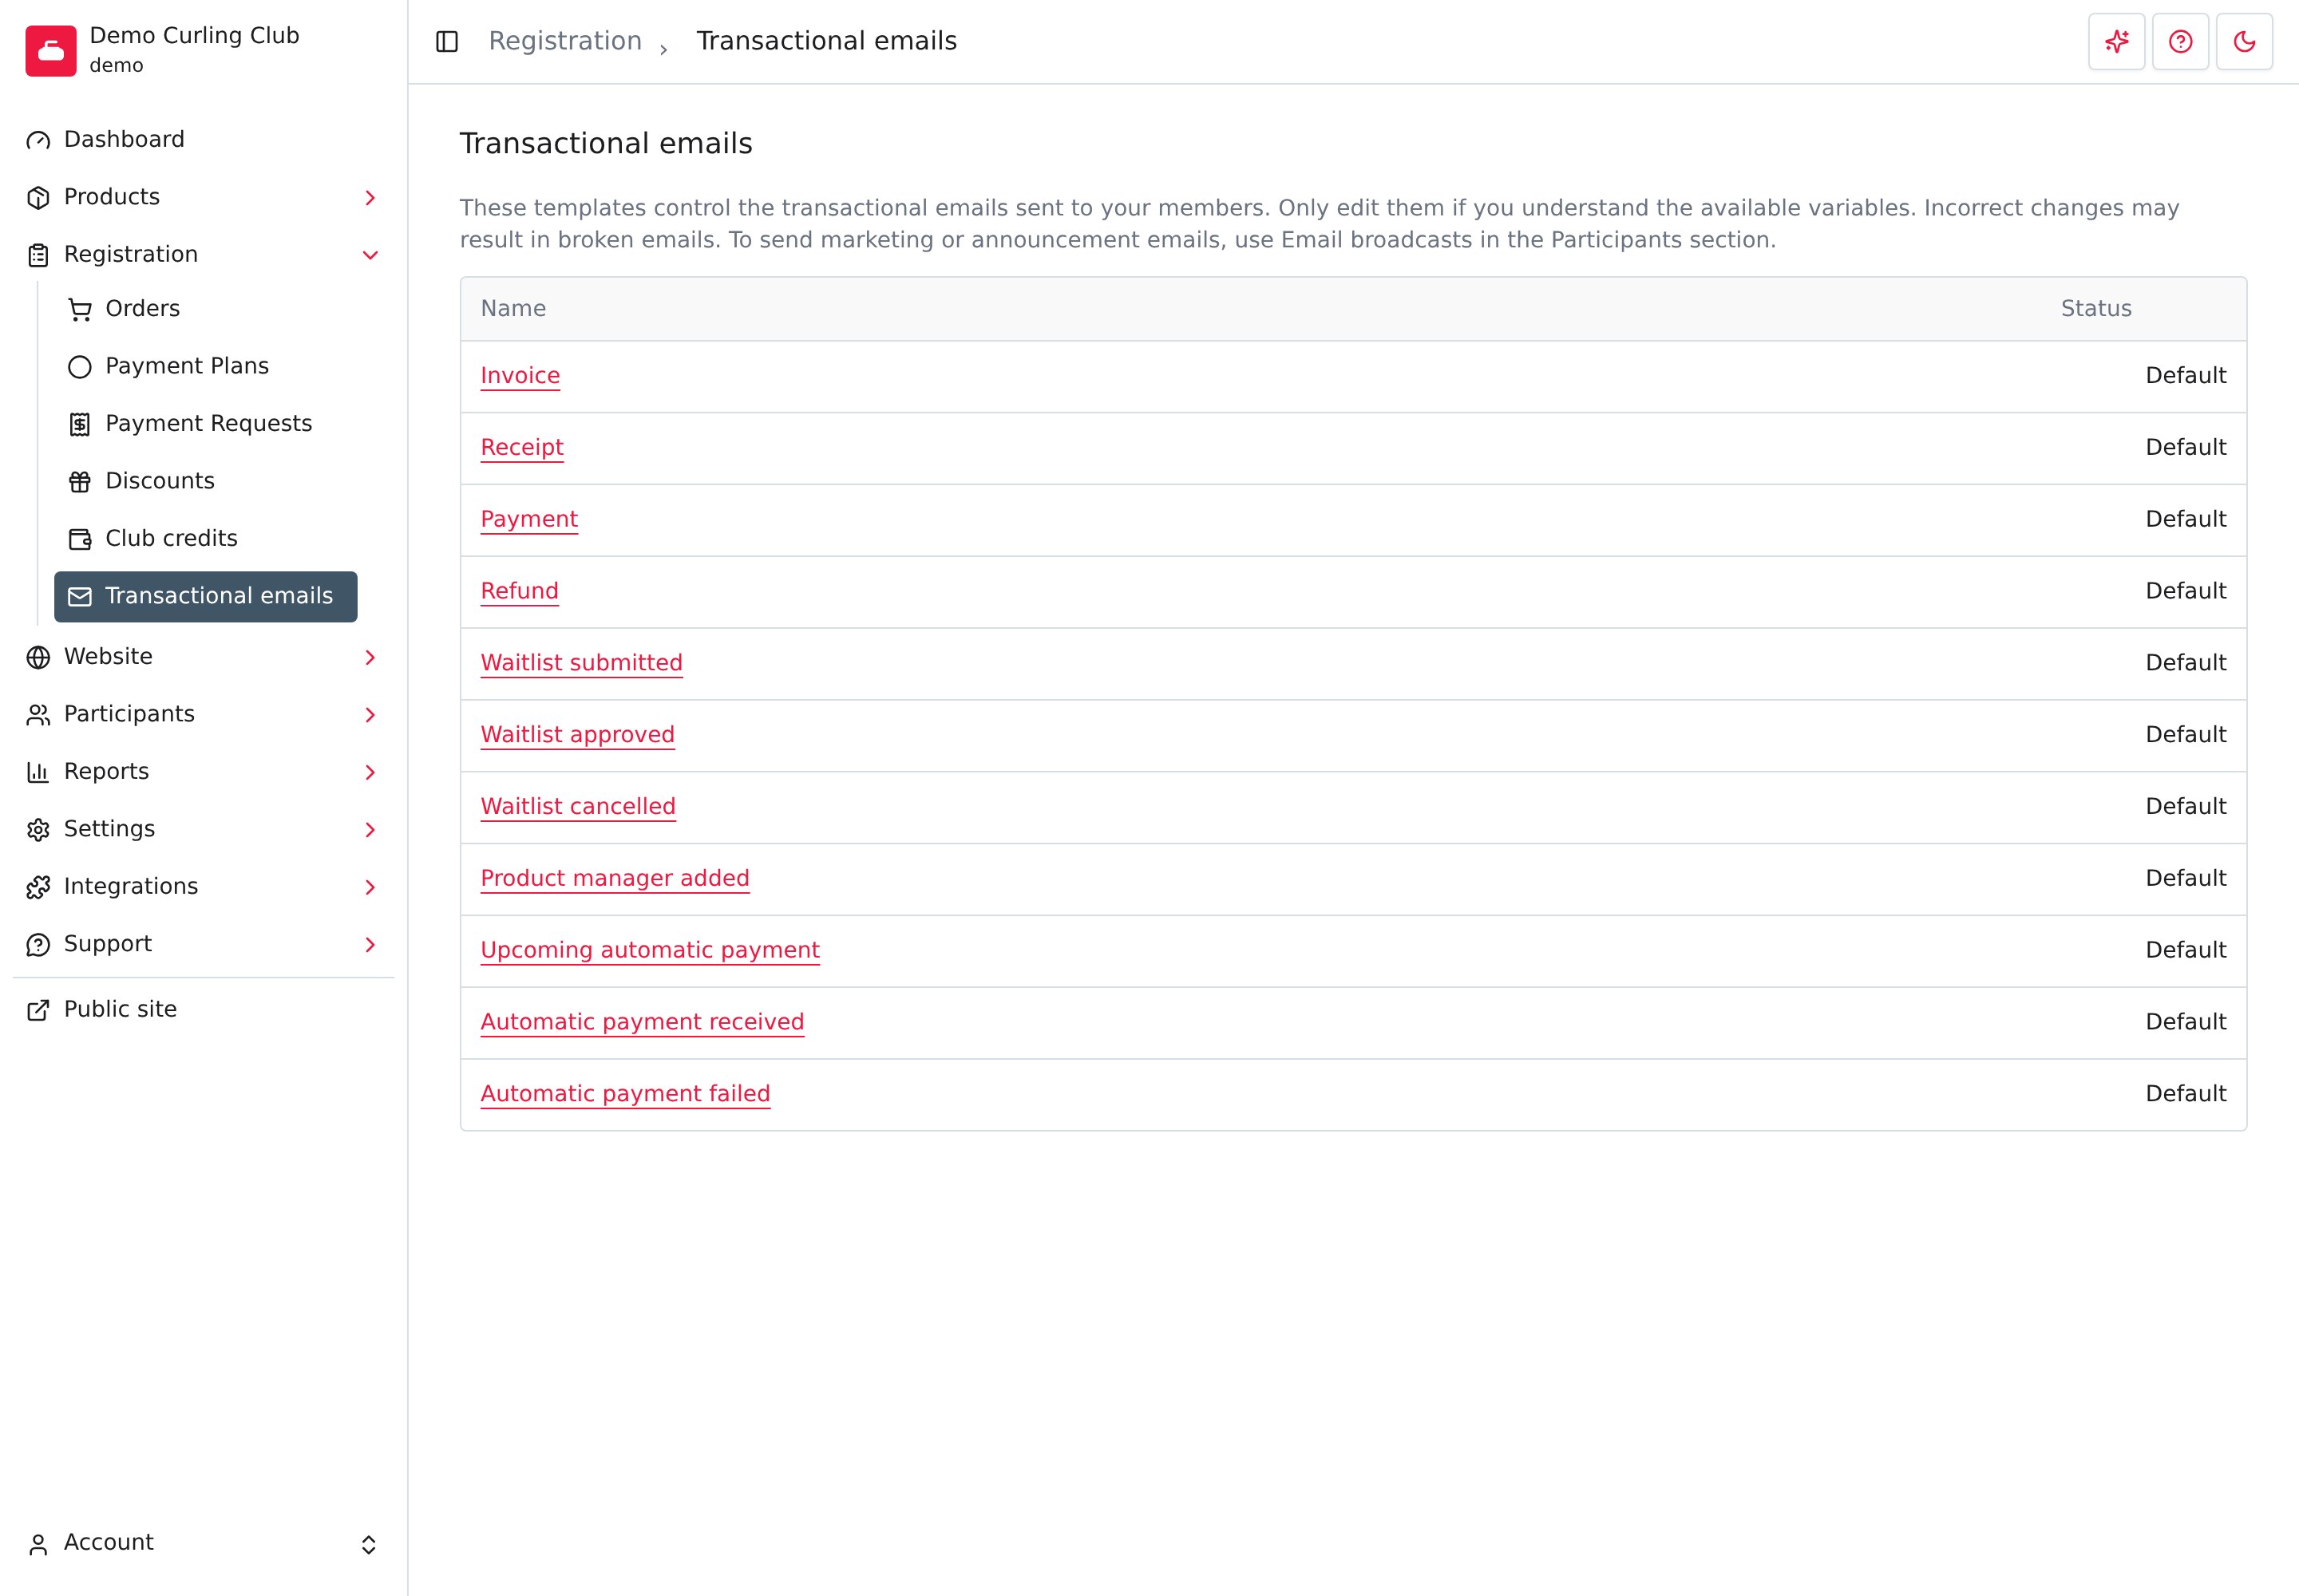Click the Dashboard gauge icon
The width and height of the screenshot is (2299, 1596).
38,140
